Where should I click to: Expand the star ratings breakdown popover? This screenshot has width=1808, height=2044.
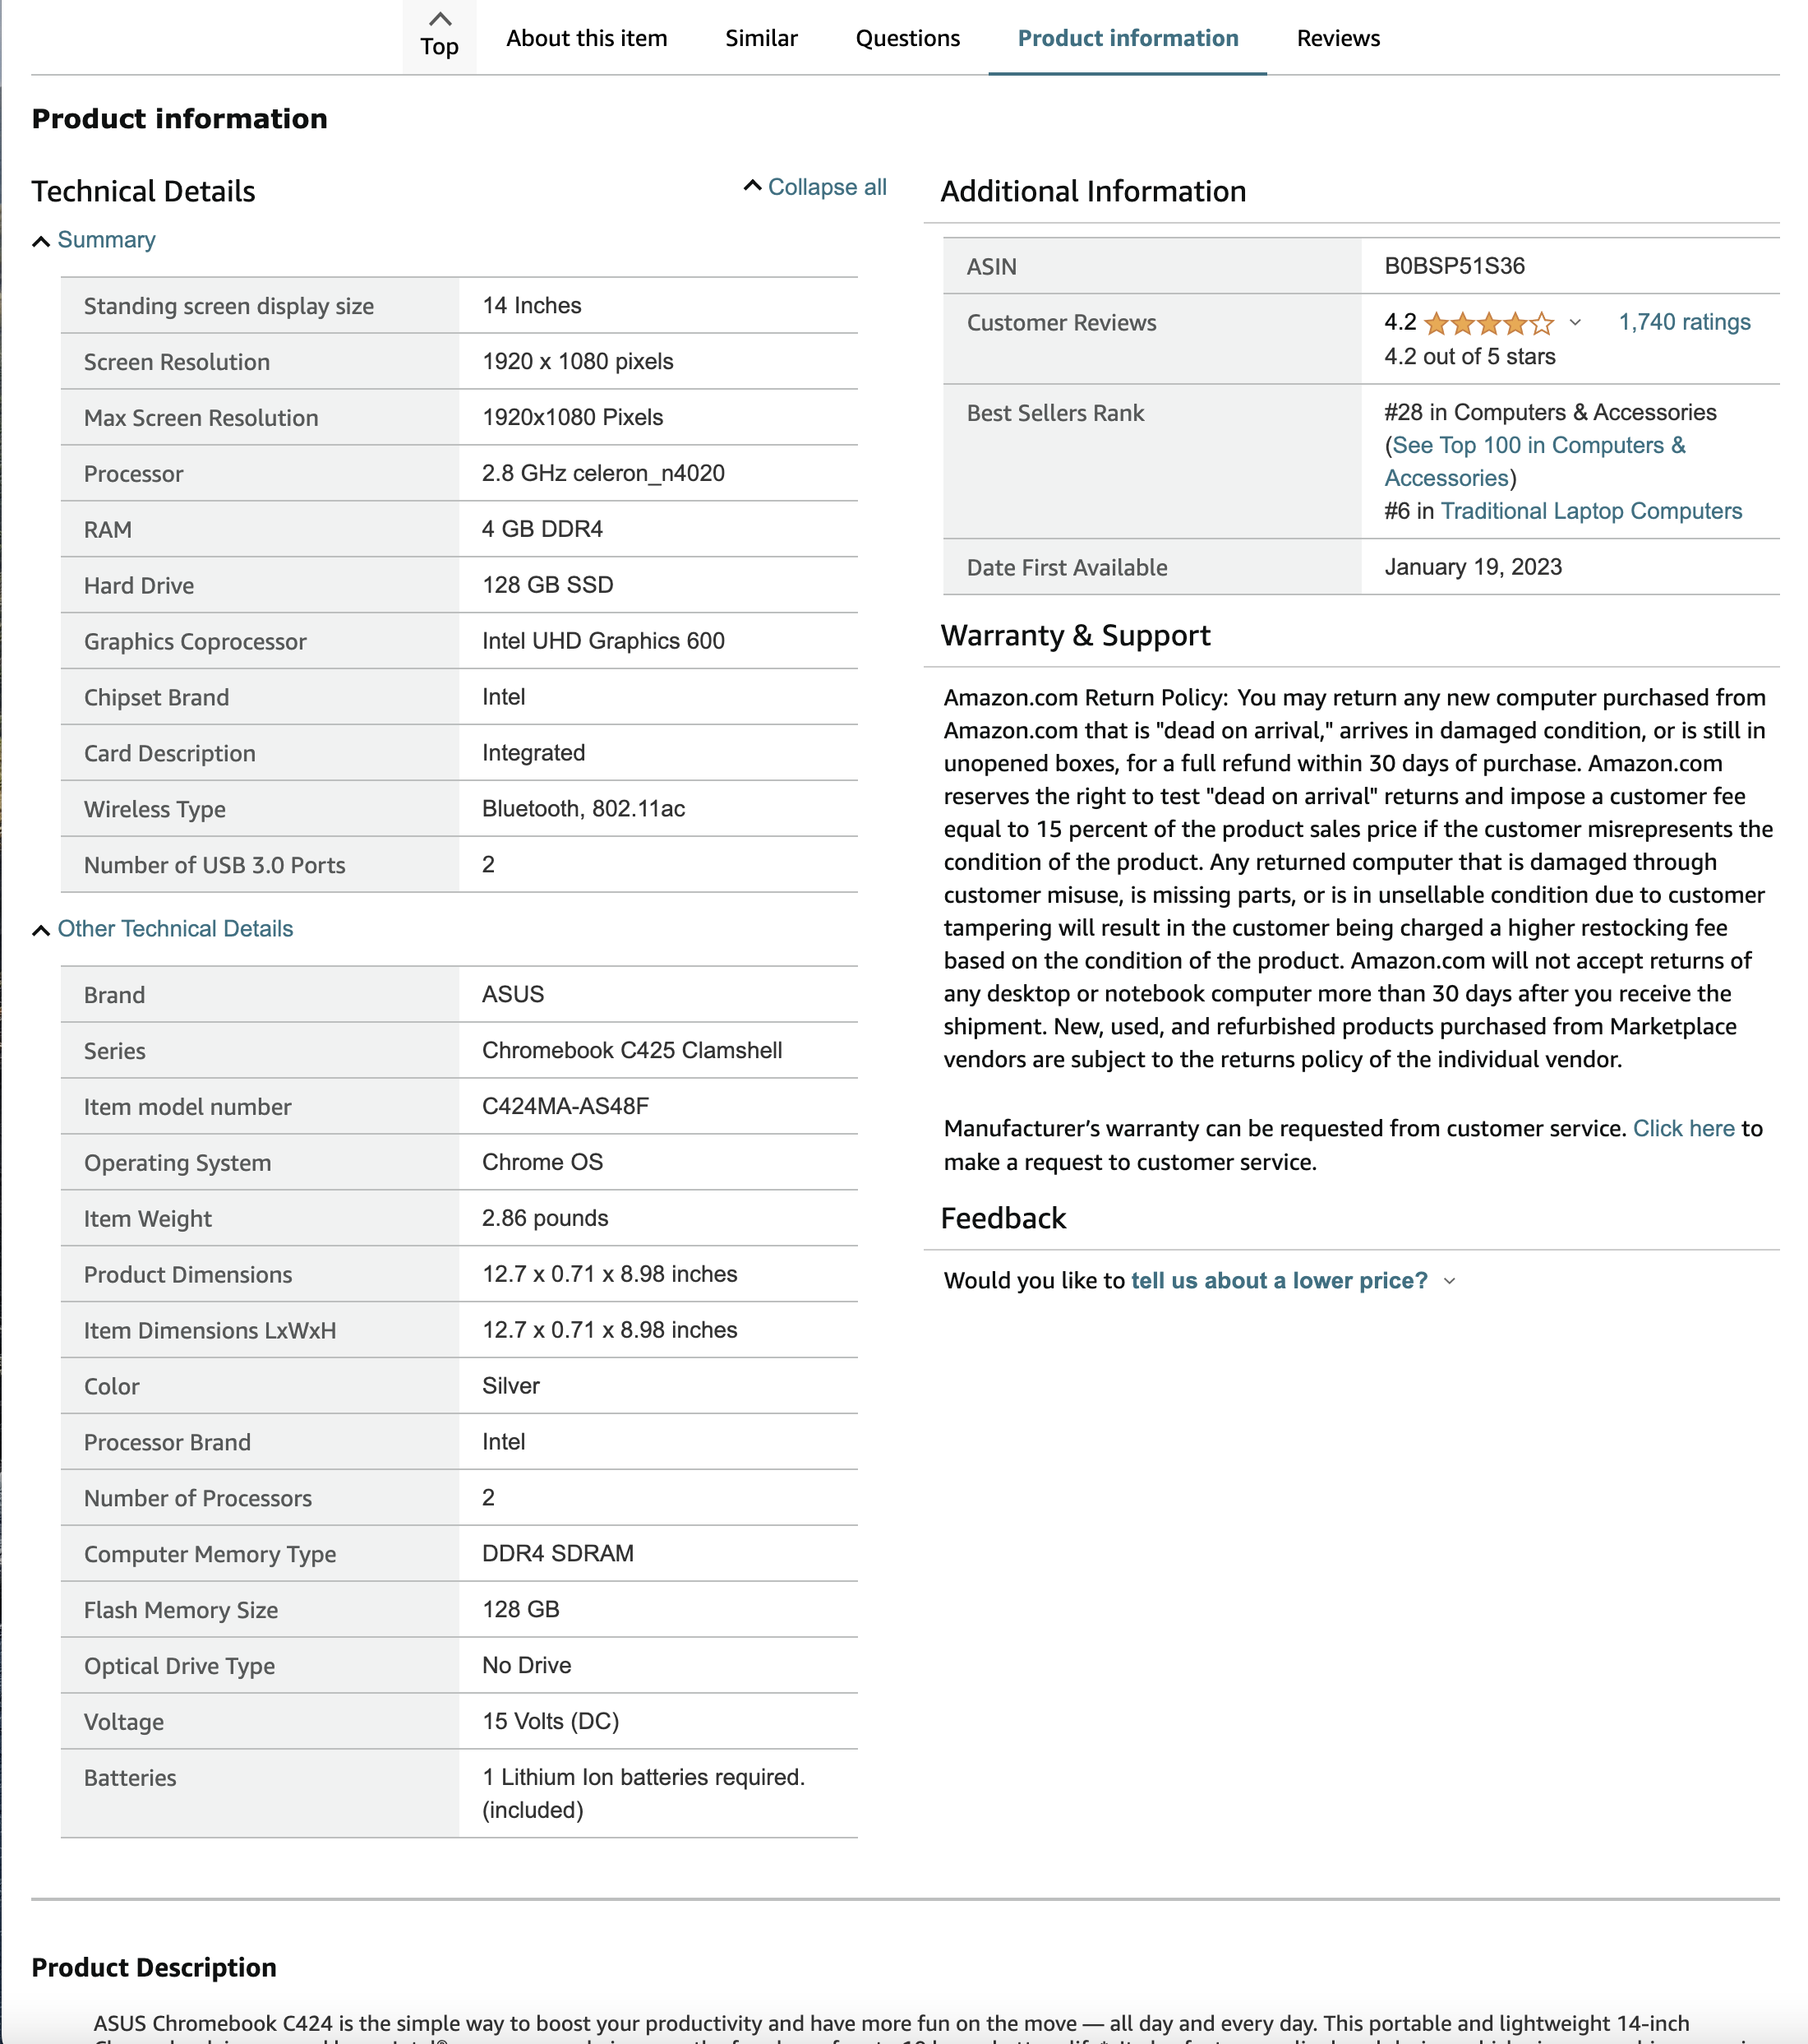coord(1577,324)
